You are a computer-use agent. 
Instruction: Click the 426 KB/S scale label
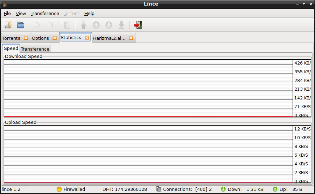point(302,63)
